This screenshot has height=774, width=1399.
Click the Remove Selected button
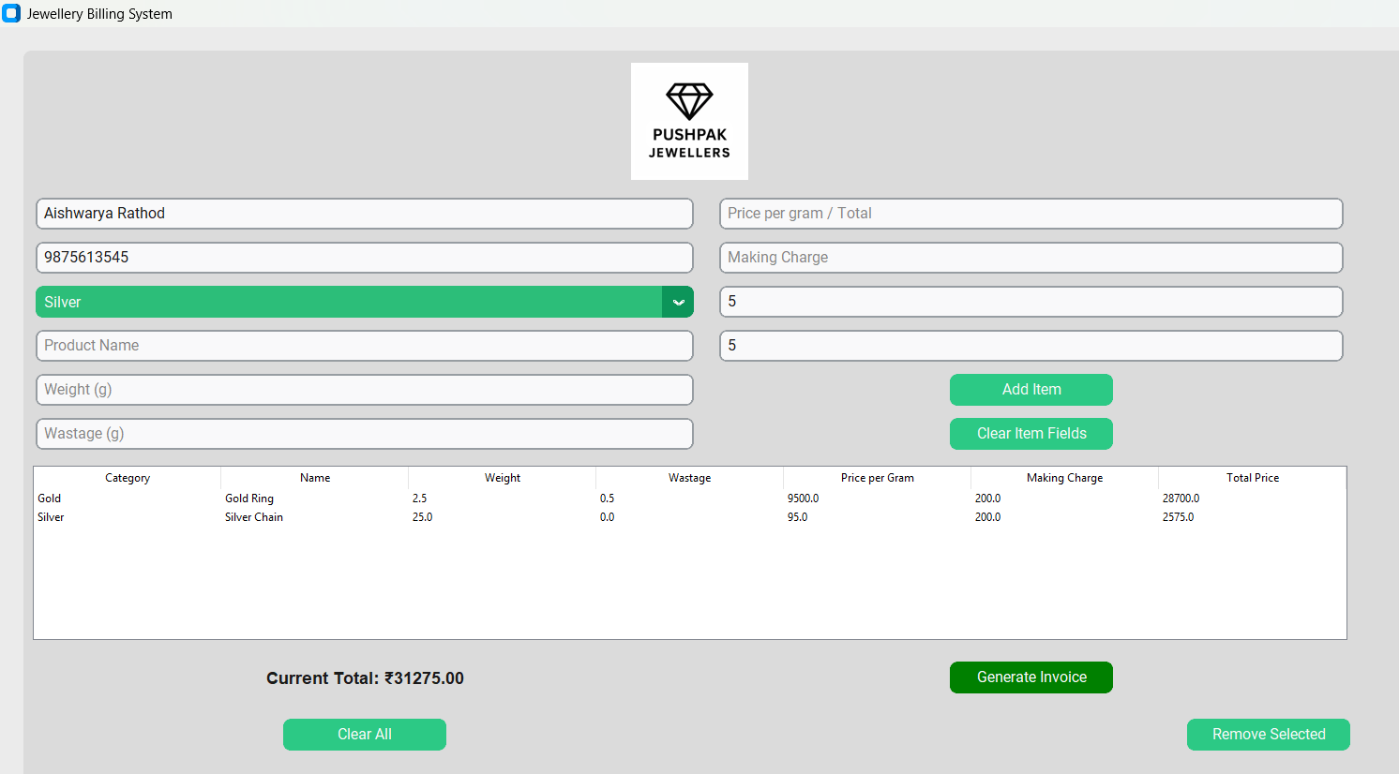click(x=1268, y=734)
